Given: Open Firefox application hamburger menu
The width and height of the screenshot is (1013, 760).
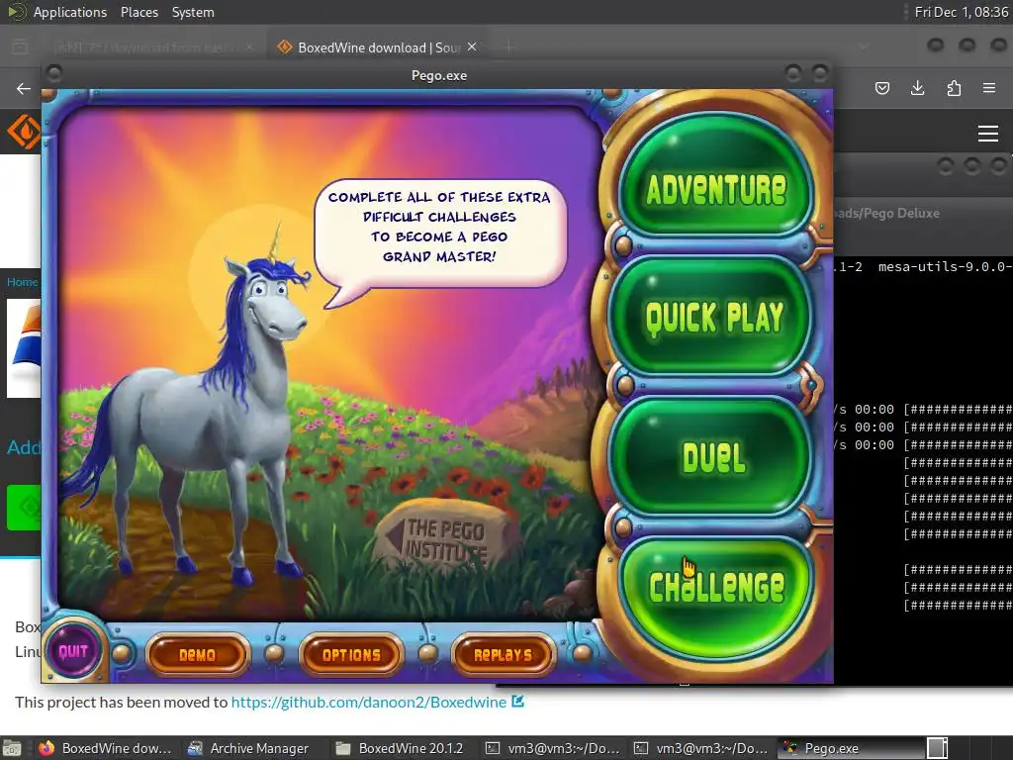Looking at the screenshot, I should click(989, 88).
